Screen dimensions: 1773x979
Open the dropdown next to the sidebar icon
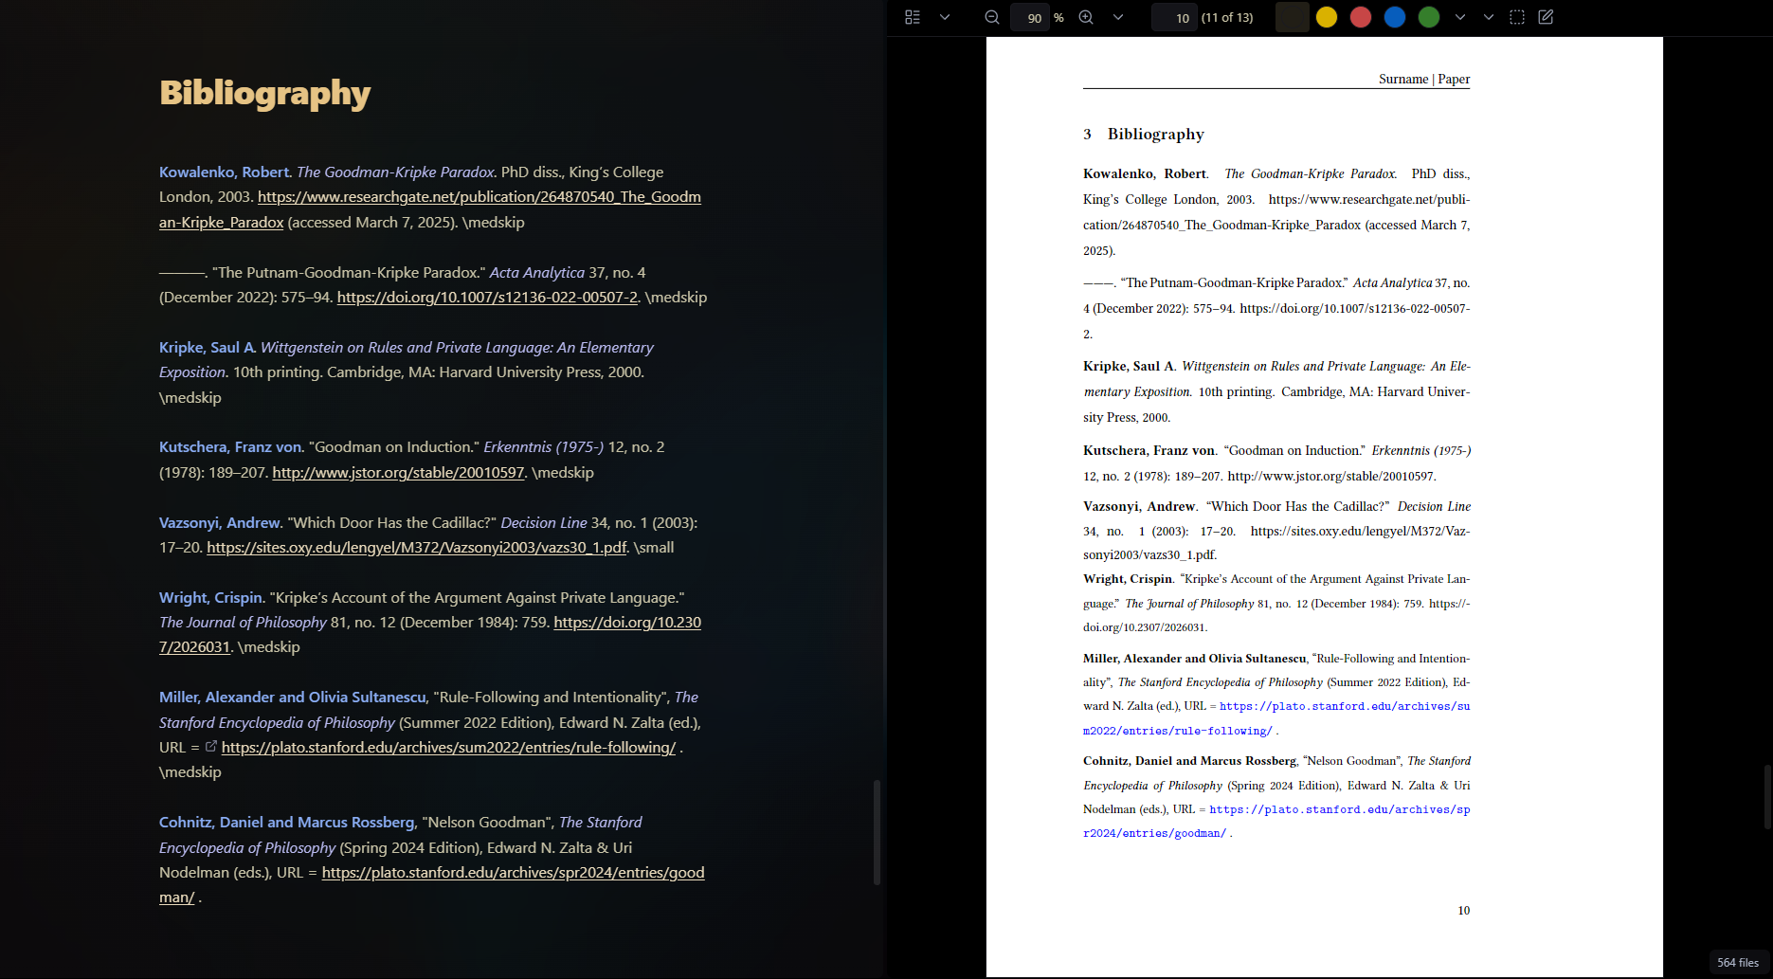pos(945,17)
